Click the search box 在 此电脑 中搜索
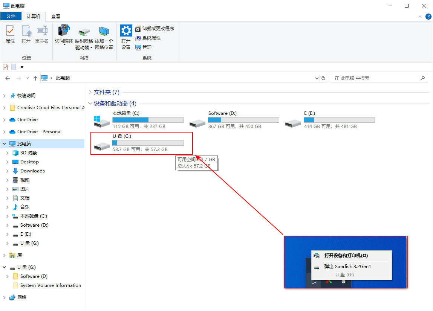Image resolution: width=433 pixels, height=311 pixels. (375, 78)
